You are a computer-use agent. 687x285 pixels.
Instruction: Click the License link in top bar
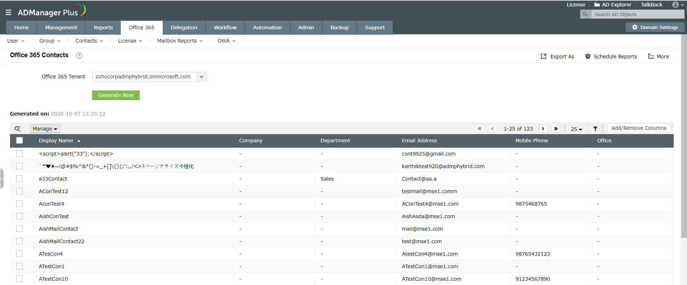[x=576, y=5]
